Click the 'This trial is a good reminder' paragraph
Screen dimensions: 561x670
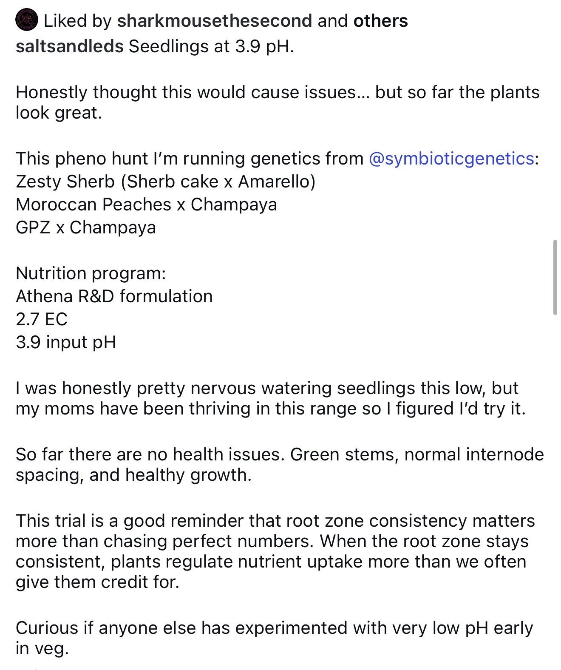[x=275, y=551]
